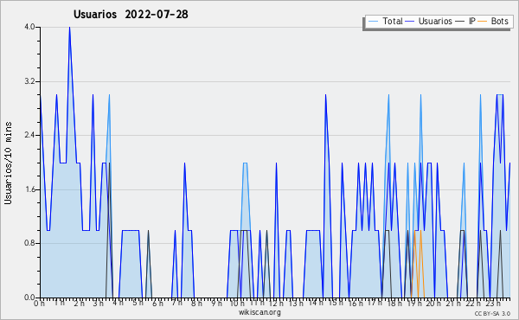This screenshot has height=320, width=519.
Task: Click the orange Bots legend line
Action: pos(483,22)
